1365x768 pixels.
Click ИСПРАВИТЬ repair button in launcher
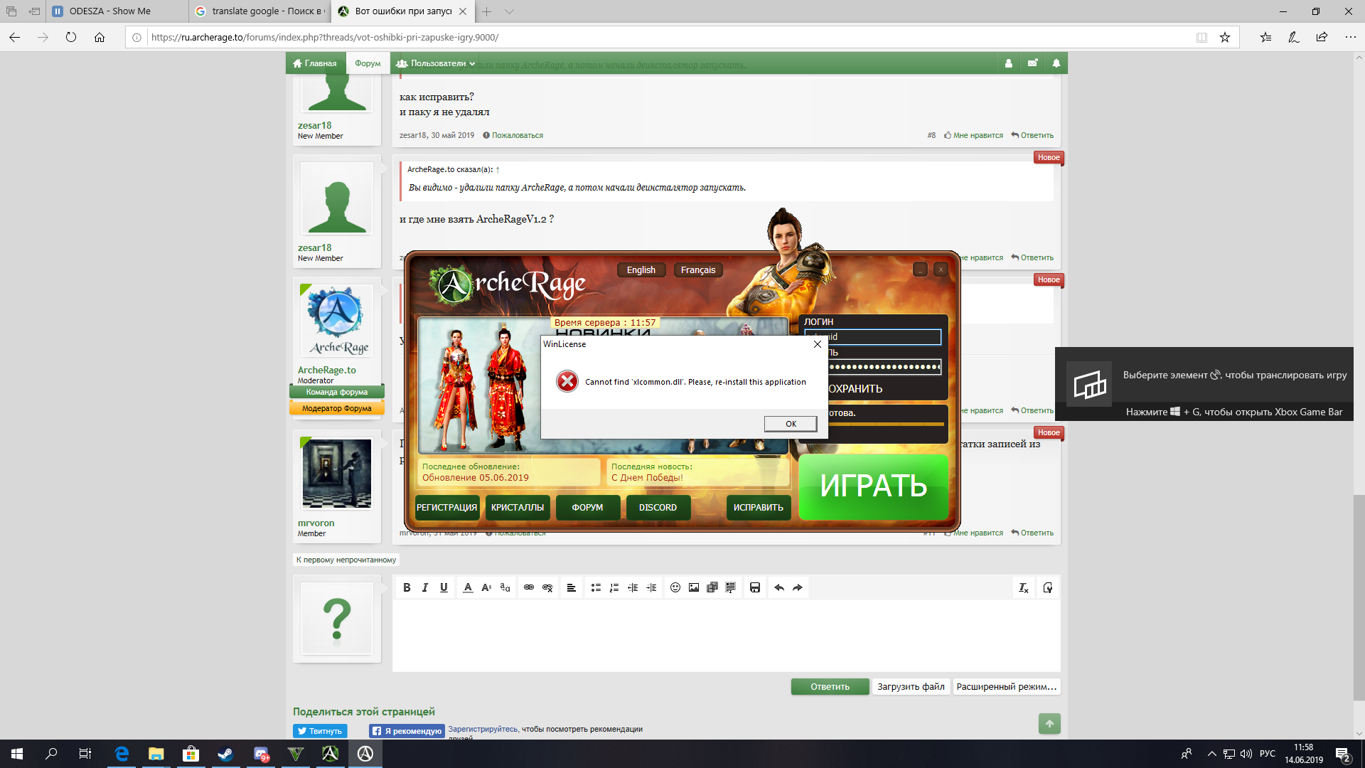pyautogui.click(x=759, y=508)
